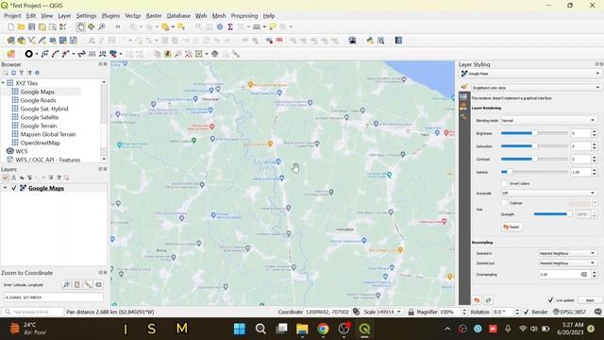Click the orange plugin icon on the third toolbar

tap(10, 54)
